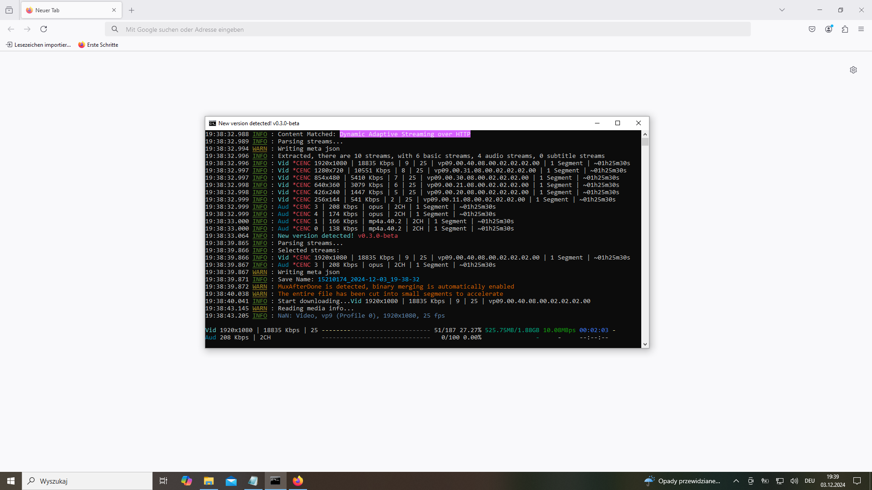
Task: Open the Pocket save icon
Action: [812, 29]
